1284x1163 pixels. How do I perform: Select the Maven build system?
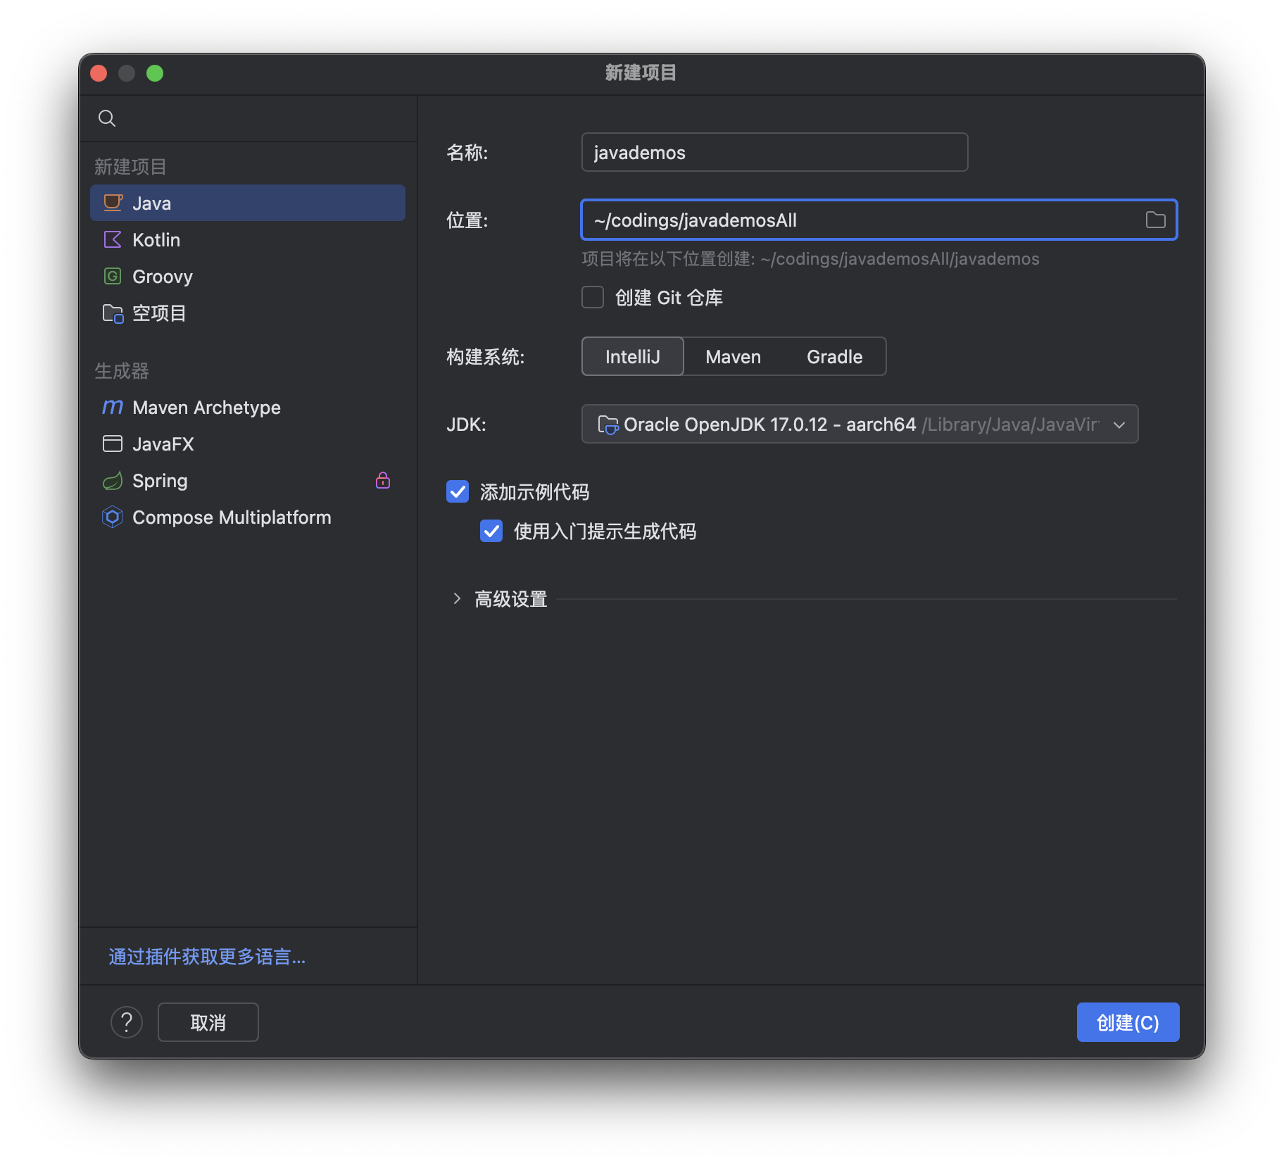pyautogui.click(x=733, y=356)
